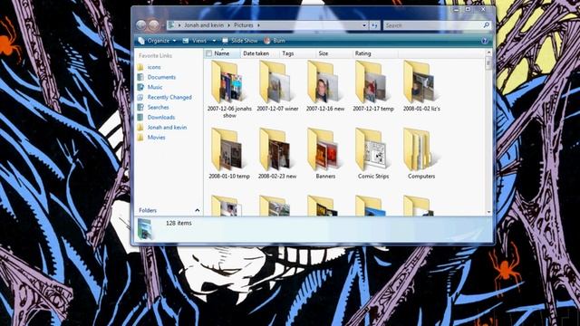The height and width of the screenshot is (326, 580).
Task: Click the Documents icon in Favorite Links
Action: pos(140,77)
